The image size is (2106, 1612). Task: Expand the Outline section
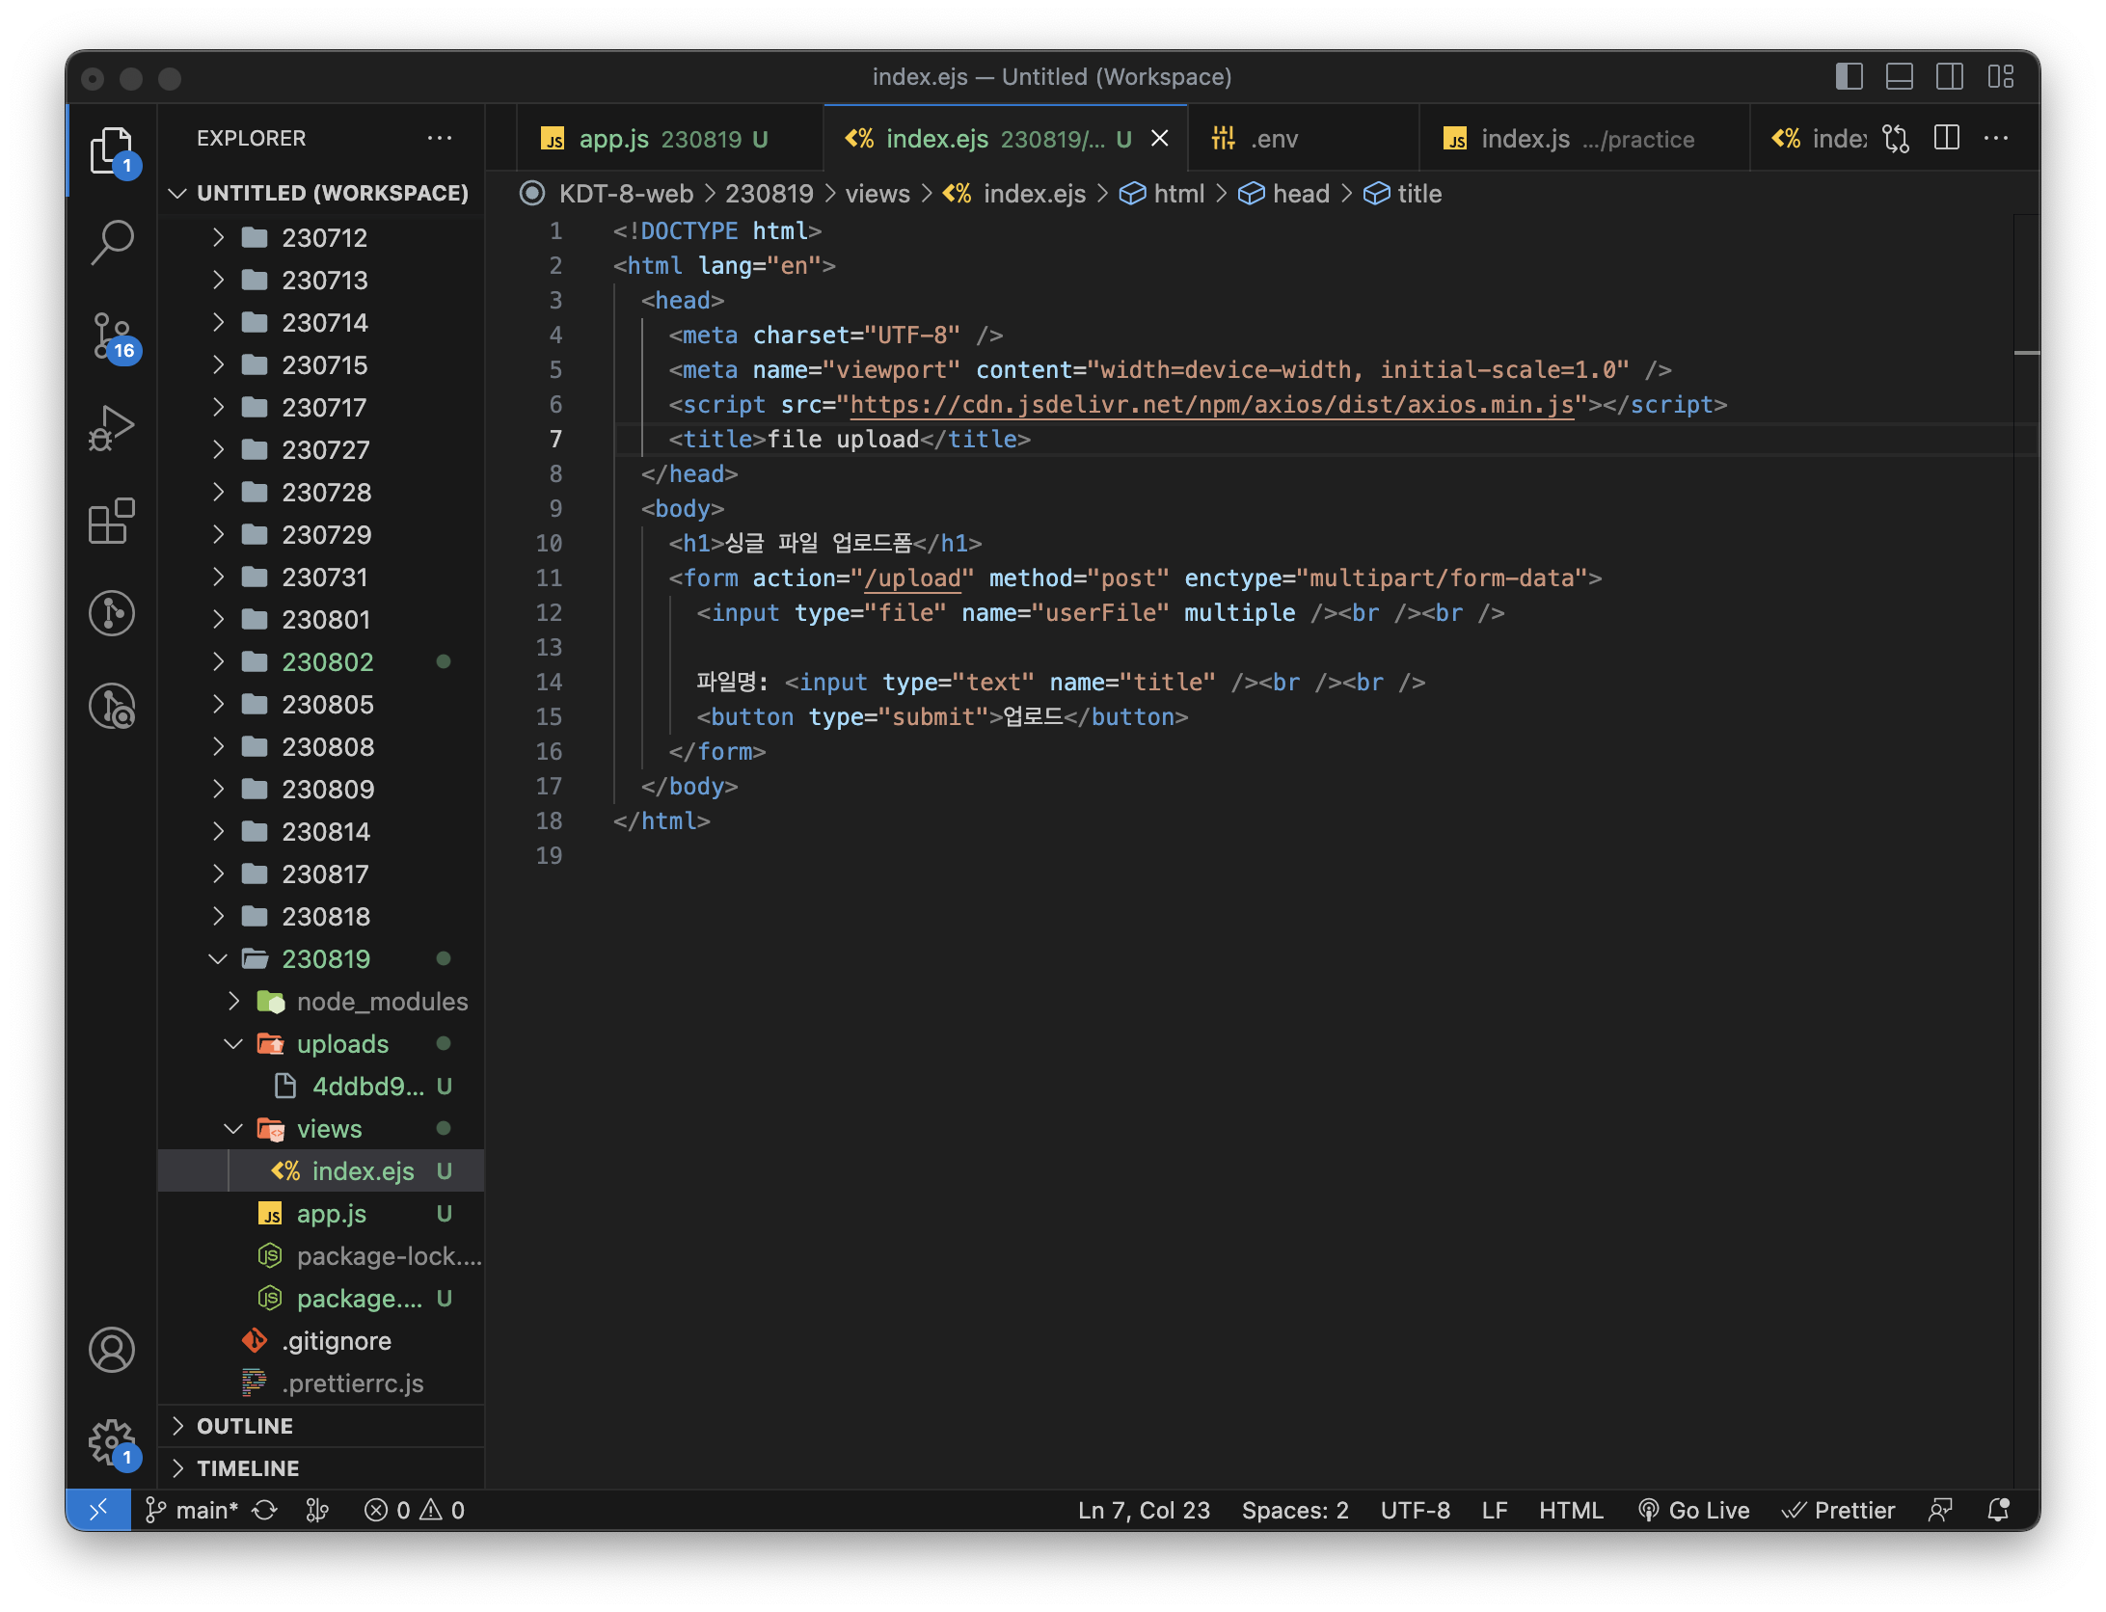pos(322,1425)
